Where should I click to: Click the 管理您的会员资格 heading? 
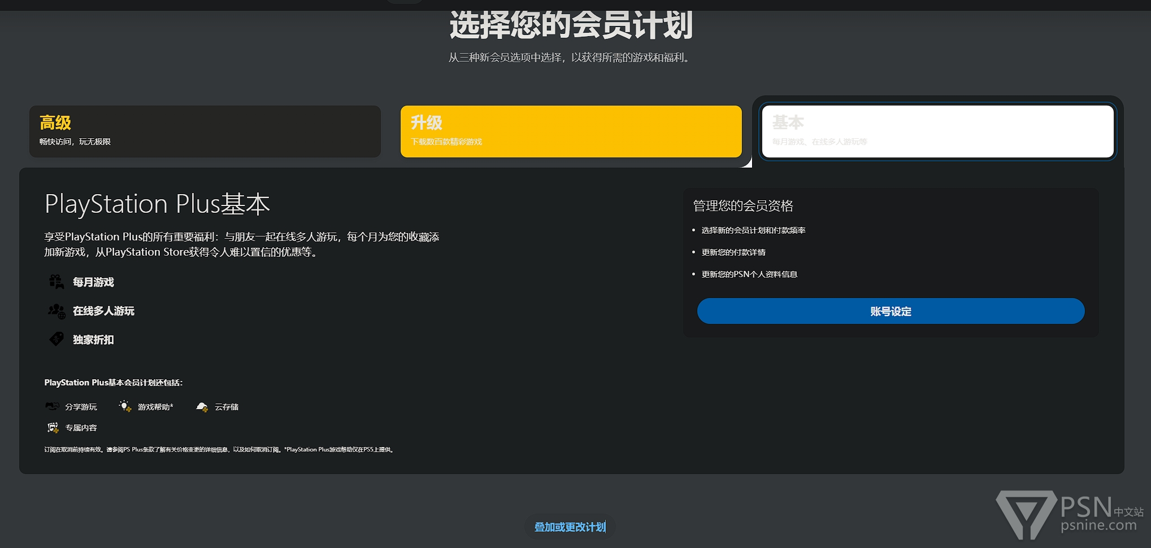pyautogui.click(x=743, y=205)
